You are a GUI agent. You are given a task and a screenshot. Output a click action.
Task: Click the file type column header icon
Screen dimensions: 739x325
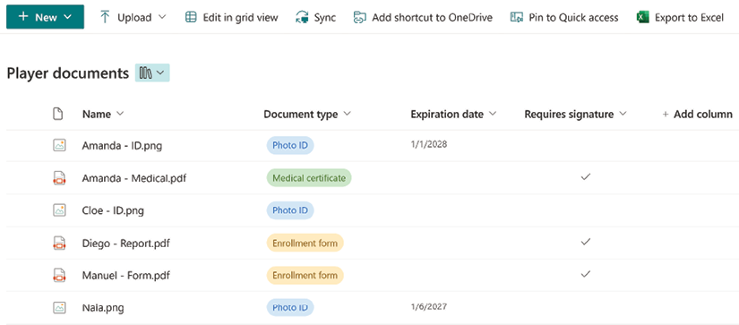(57, 114)
